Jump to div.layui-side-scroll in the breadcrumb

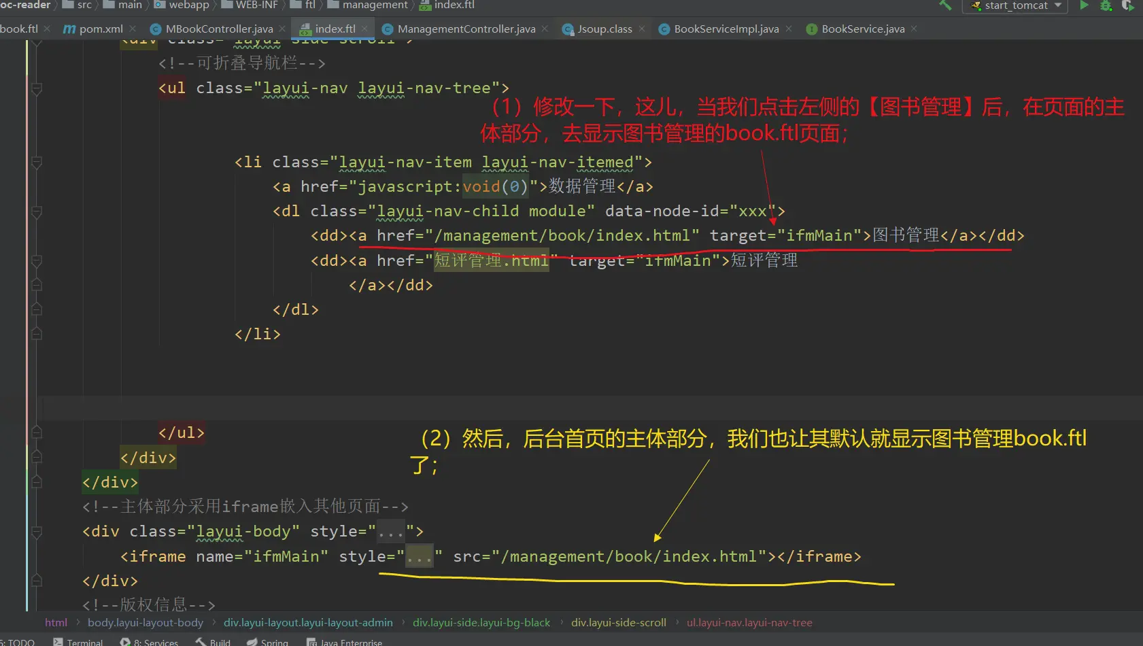618,622
